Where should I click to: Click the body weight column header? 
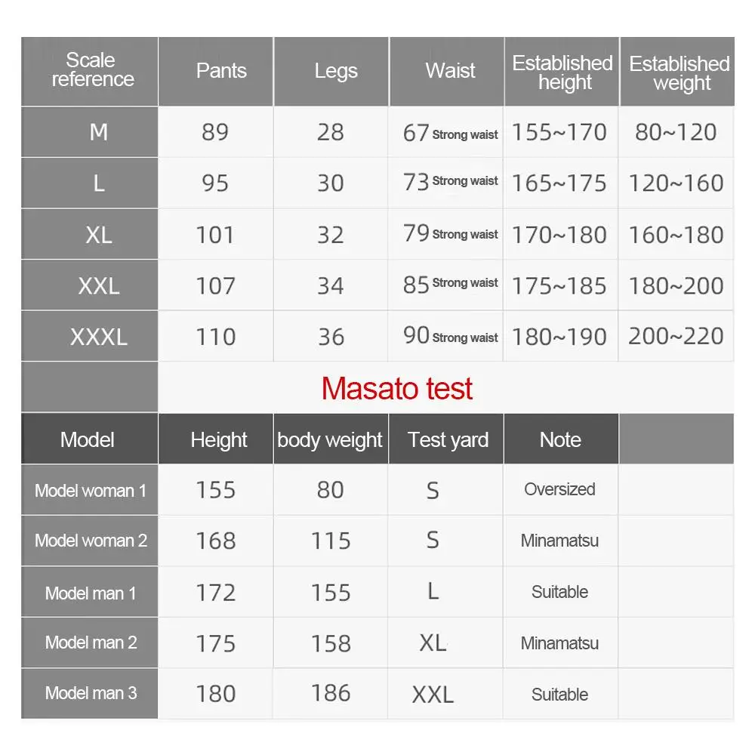click(330, 440)
